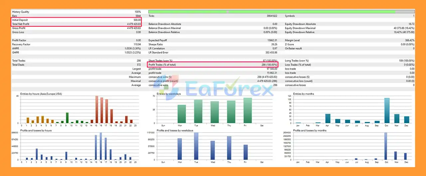Click the Ticks value 39041822
The height and width of the screenshot is (176, 426).
270,16
